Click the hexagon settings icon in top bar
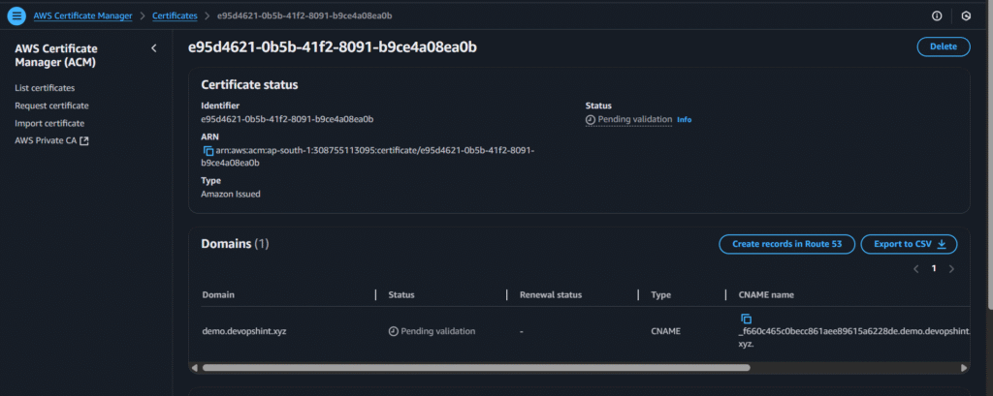The width and height of the screenshot is (993, 396). pos(966,15)
